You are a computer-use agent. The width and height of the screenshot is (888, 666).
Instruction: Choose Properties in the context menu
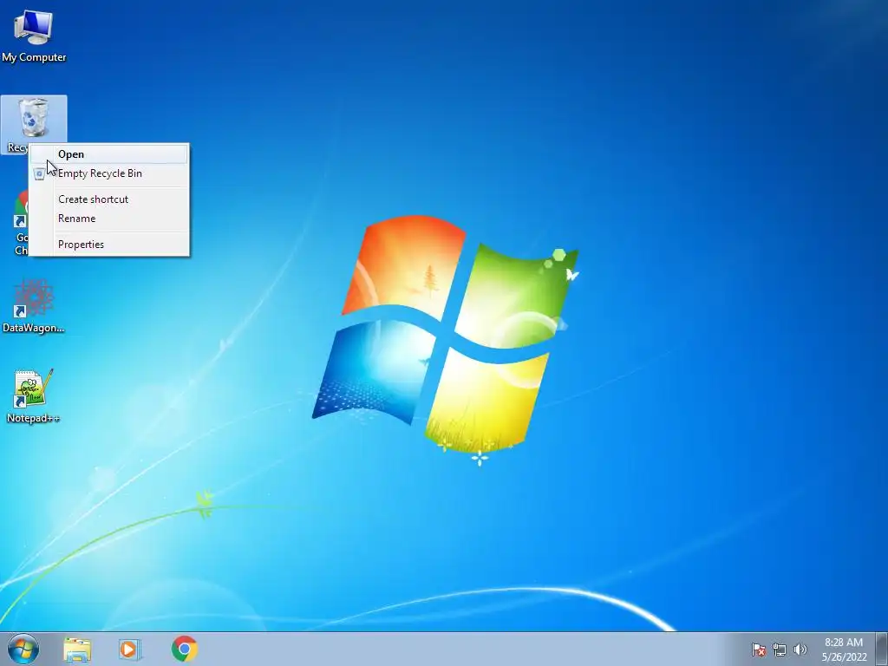[108, 245]
